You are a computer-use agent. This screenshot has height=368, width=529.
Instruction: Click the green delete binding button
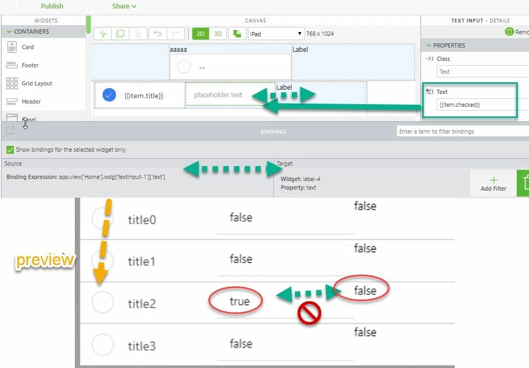[x=523, y=184]
